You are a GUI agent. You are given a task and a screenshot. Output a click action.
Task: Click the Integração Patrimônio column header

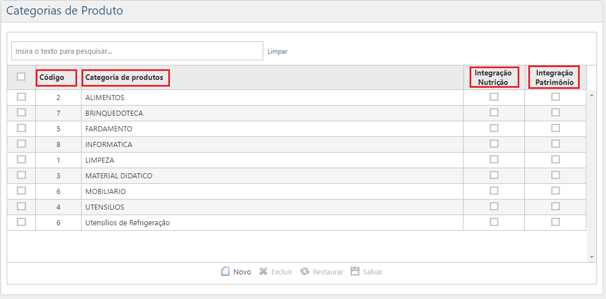pos(554,77)
